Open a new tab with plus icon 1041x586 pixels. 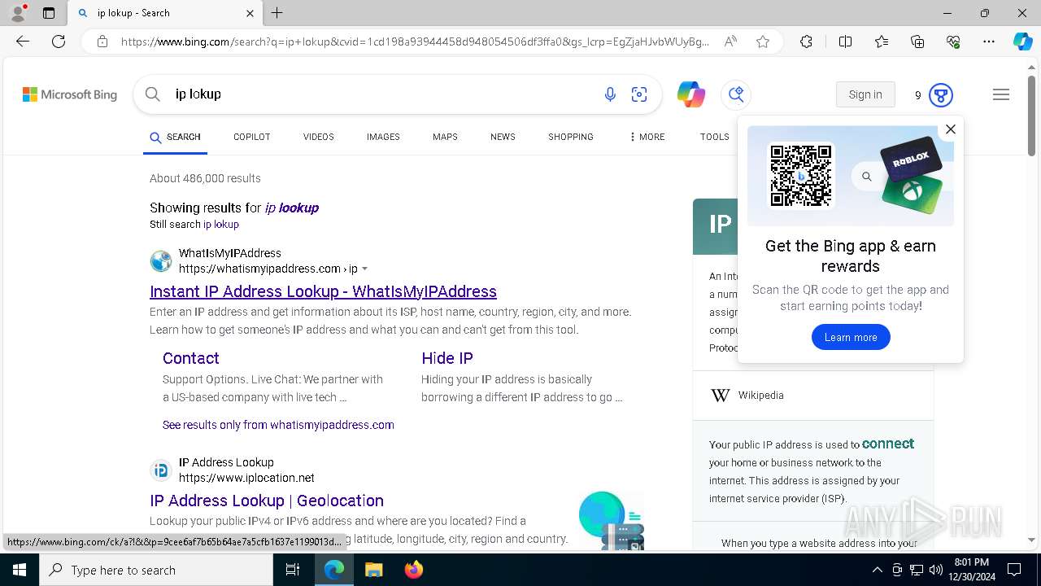pyautogui.click(x=277, y=13)
